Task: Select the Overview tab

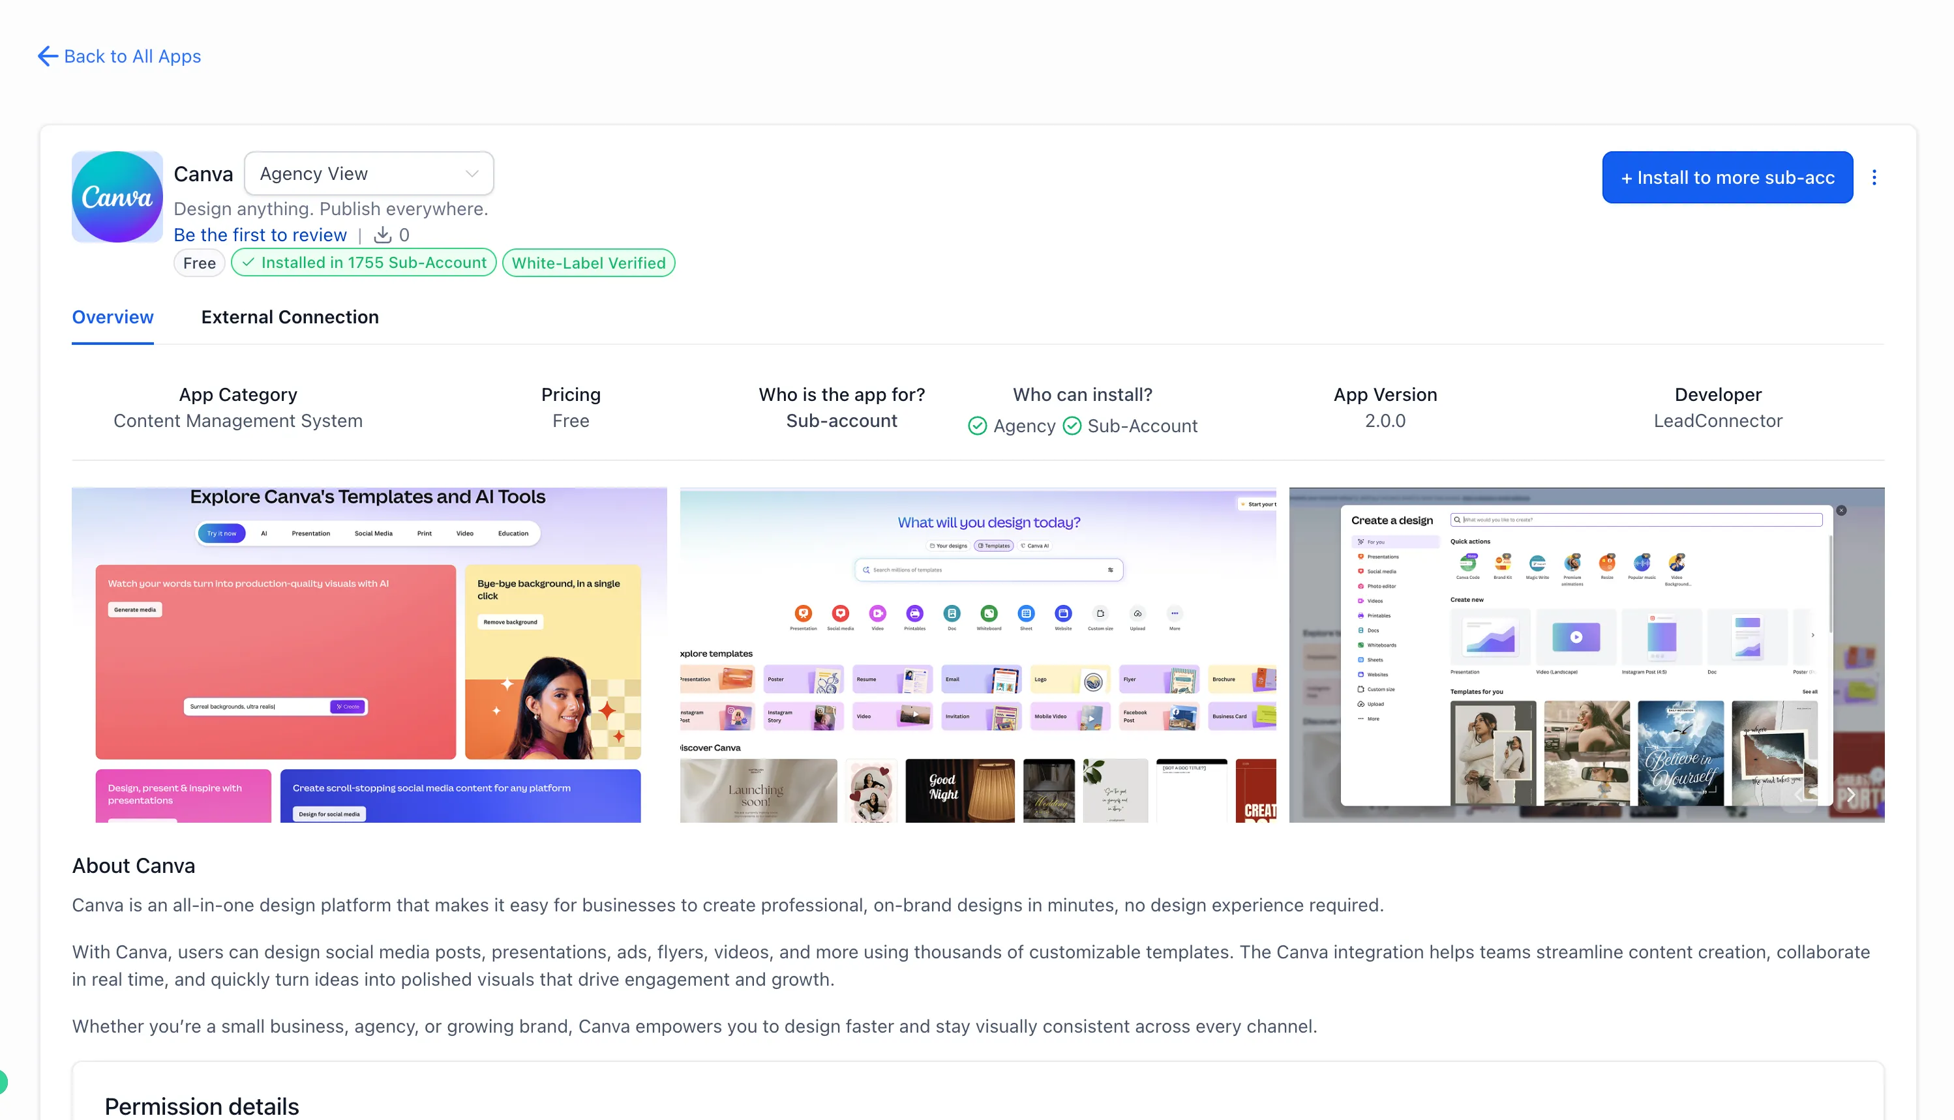Action: coord(112,317)
